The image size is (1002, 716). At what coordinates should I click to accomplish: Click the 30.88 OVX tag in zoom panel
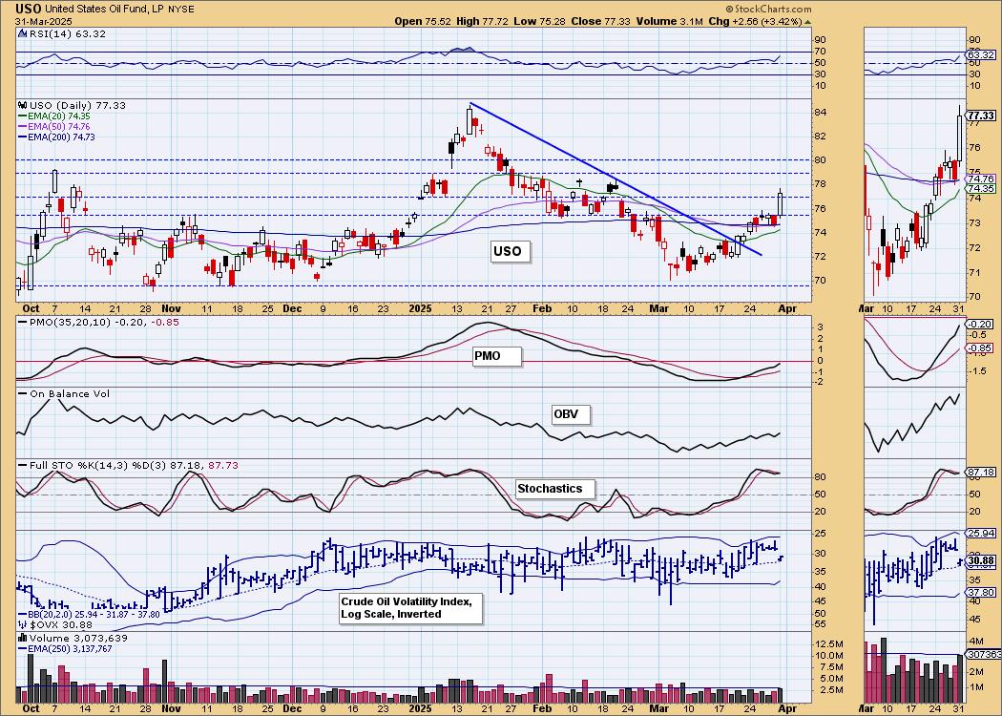coord(981,560)
